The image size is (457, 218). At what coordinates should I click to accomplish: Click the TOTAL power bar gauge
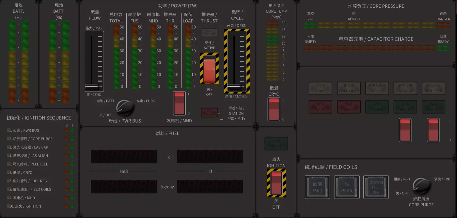(x=116, y=57)
